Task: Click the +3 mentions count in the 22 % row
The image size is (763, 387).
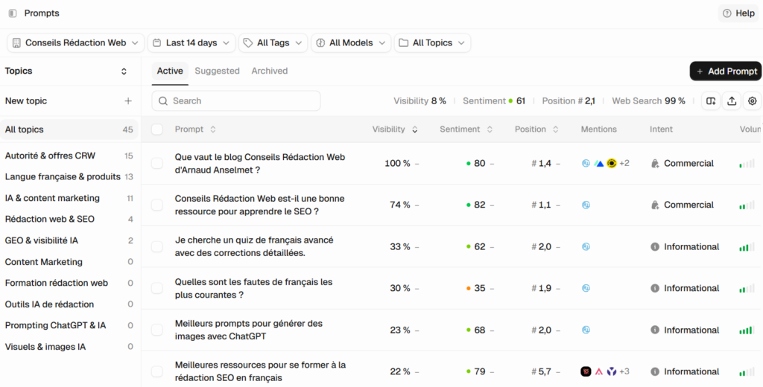Action: click(624, 372)
